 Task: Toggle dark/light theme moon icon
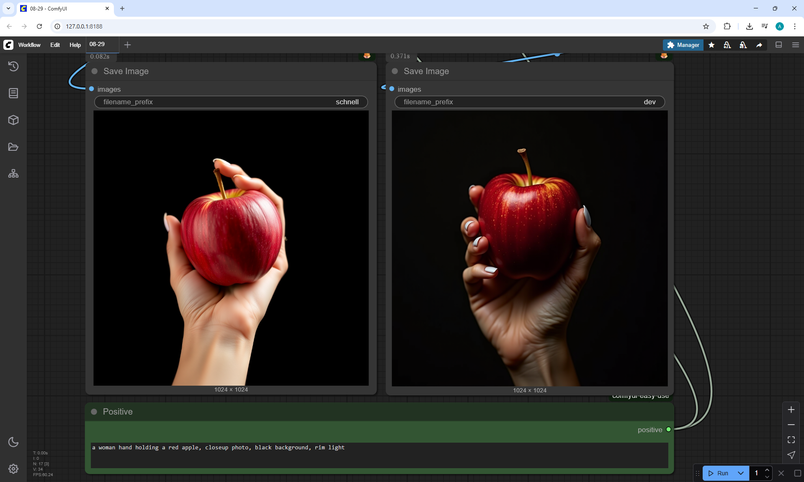point(13,442)
